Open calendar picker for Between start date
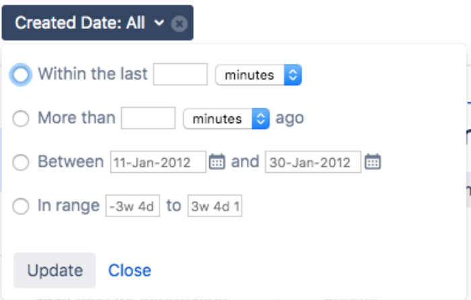Viewport: 471px width, 300px height. [x=217, y=162]
